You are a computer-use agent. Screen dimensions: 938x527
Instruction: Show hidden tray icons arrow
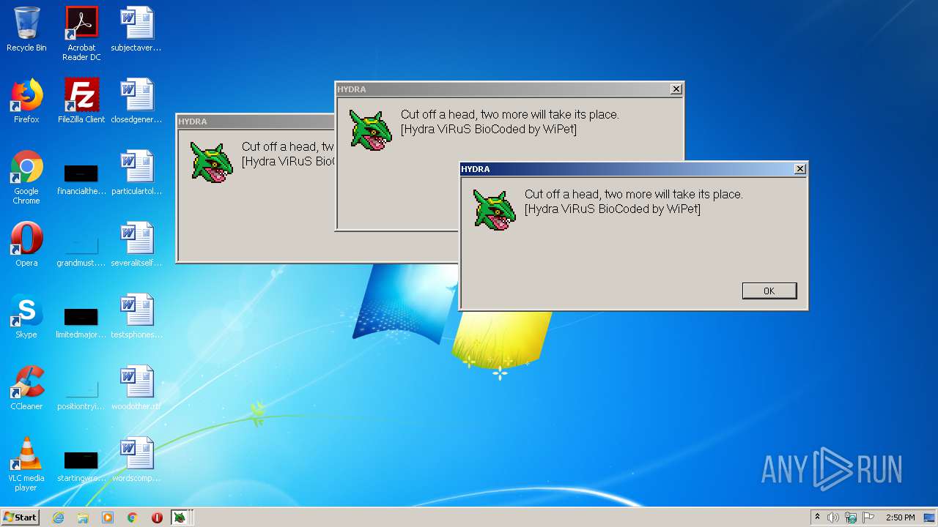817,517
